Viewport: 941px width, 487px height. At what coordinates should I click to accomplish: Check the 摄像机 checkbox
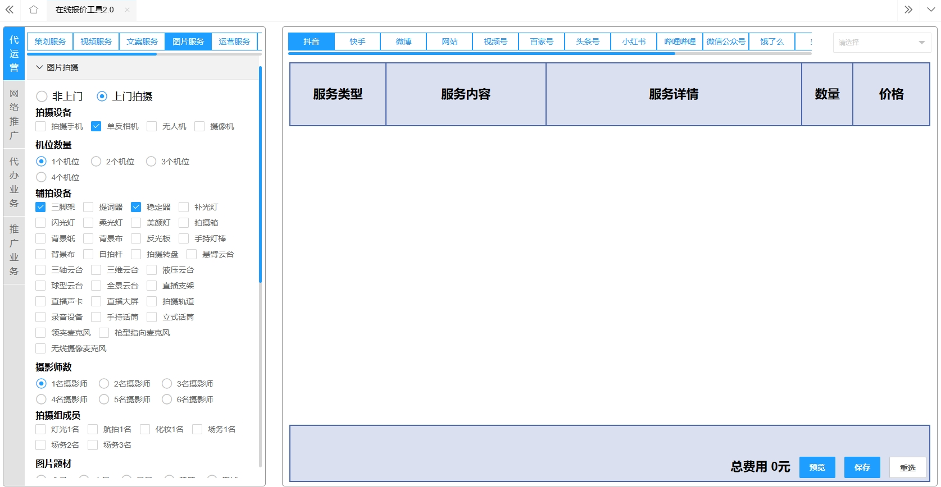click(x=199, y=126)
